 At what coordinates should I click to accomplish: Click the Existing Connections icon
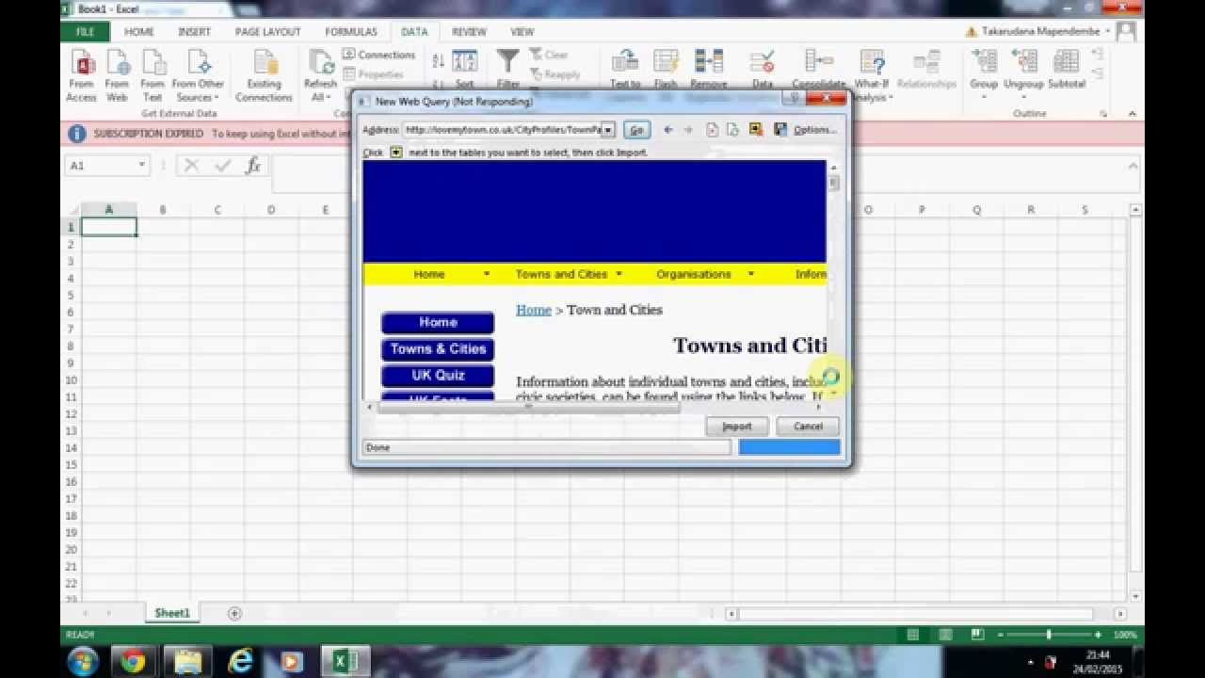click(x=264, y=75)
